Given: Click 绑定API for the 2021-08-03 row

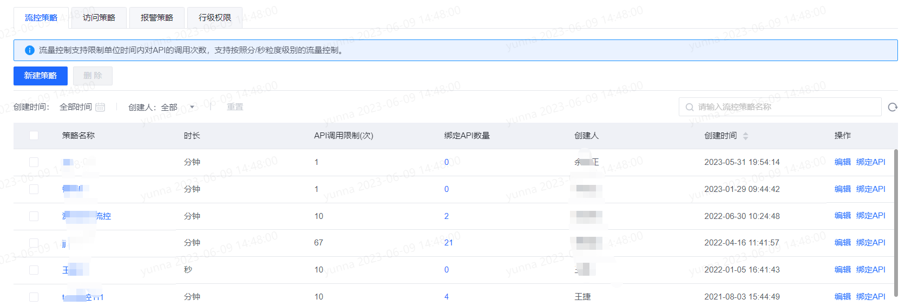Looking at the screenshot, I should click(x=871, y=296).
